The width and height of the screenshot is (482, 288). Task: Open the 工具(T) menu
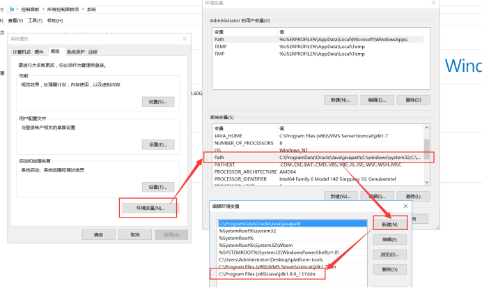coord(35,21)
